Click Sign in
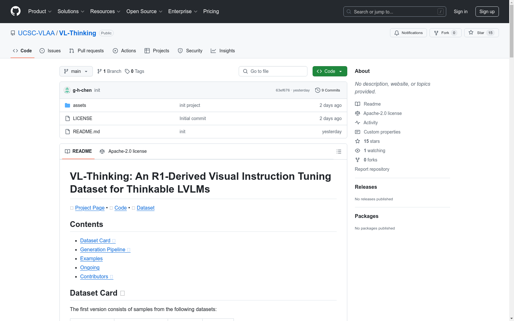 (461, 12)
